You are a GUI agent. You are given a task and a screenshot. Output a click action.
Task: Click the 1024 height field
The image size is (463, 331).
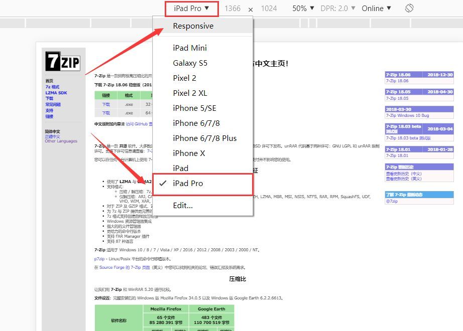coord(269,9)
